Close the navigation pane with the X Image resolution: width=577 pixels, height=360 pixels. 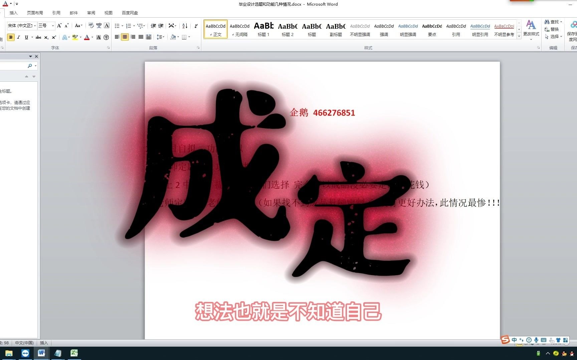pyautogui.click(x=36, y=56)
